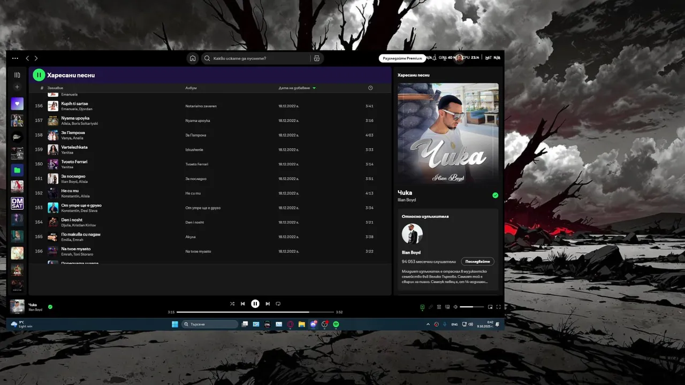Sort by the duration clock icon
Image resolution: width=685 pixels, height=385 pixels.
pyautogui.click(x=370, y=88)
